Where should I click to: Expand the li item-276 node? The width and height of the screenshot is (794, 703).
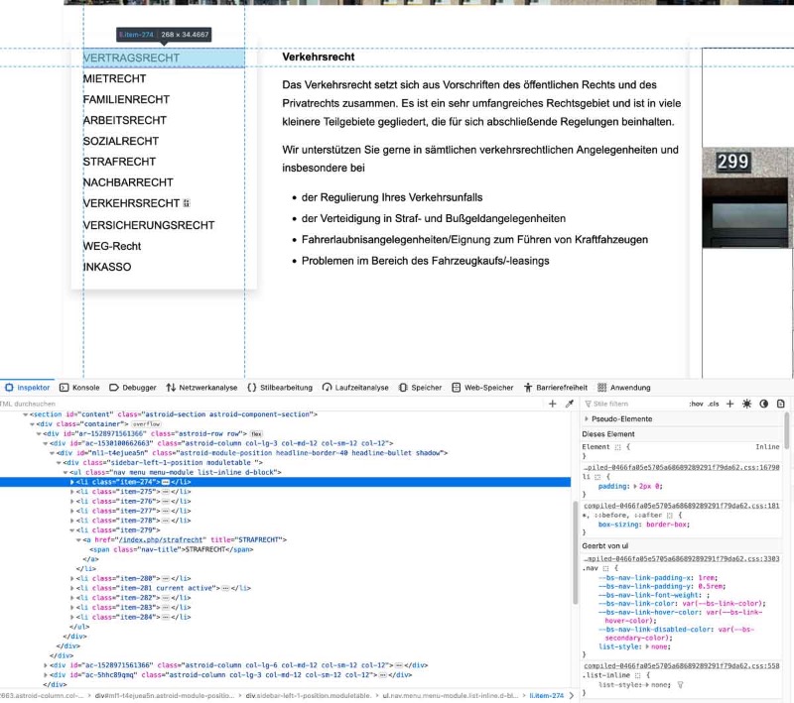pos(71,501)
